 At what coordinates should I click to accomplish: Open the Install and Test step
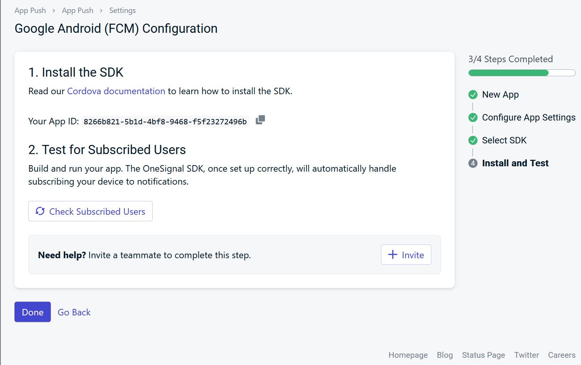tap(515, 163)
